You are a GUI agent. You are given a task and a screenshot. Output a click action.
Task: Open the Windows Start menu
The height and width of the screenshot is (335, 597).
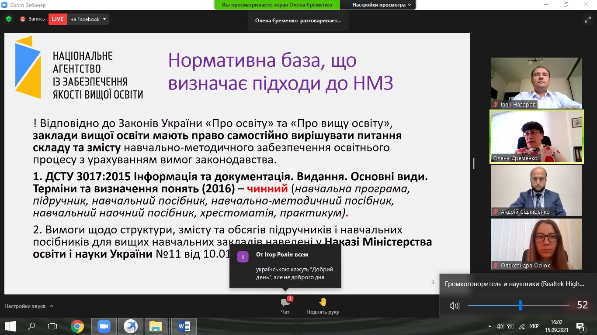click(10, 326)
